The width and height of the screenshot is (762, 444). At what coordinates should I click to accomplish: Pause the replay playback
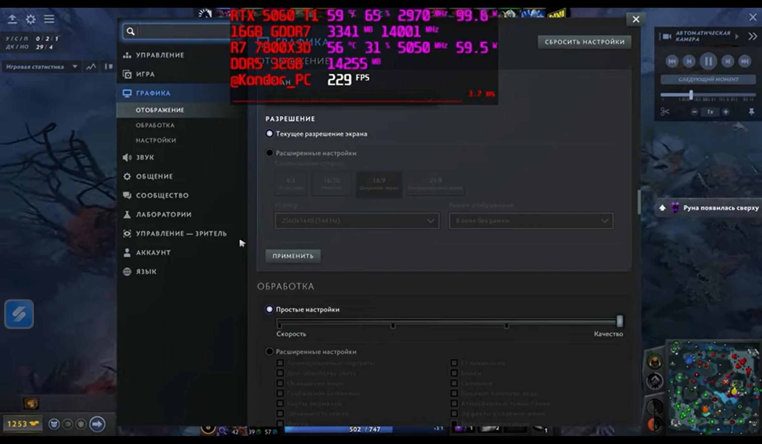(708, 61)
